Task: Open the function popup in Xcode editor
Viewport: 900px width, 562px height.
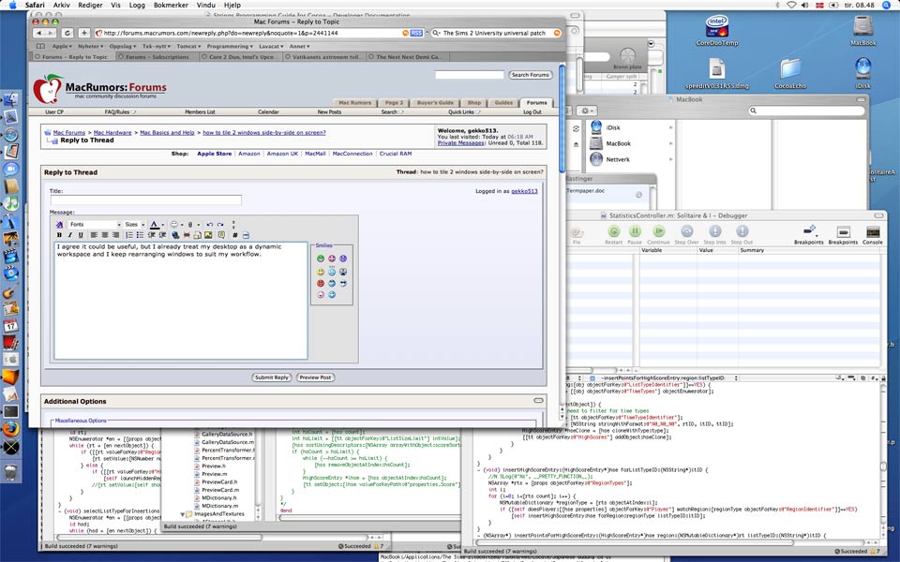Action: click(668, 377)
